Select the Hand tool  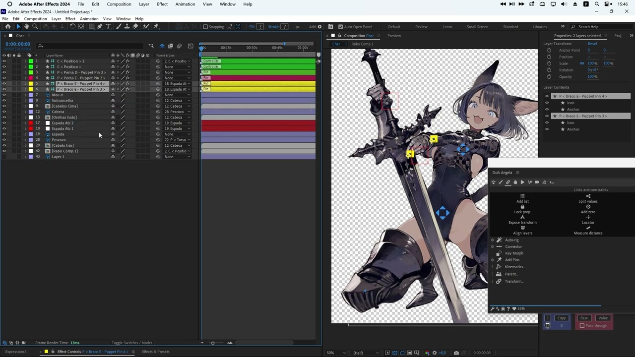click(x=27, y=27)
